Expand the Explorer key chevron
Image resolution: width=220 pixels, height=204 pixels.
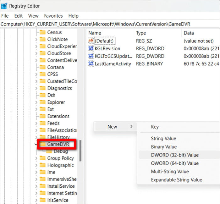36,102
